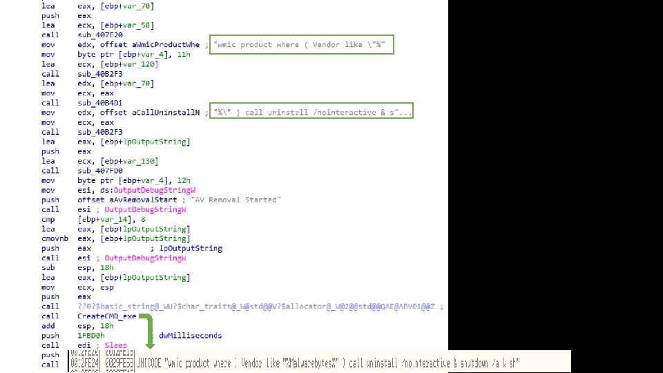Click ds:OutputDebugStringW in the mov esi line

148,191
